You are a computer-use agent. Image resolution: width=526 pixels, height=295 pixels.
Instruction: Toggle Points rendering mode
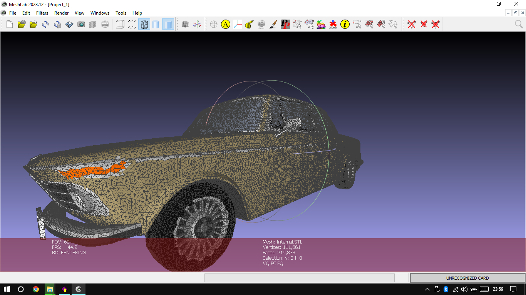pyautogui.click(x=132, y=25)
